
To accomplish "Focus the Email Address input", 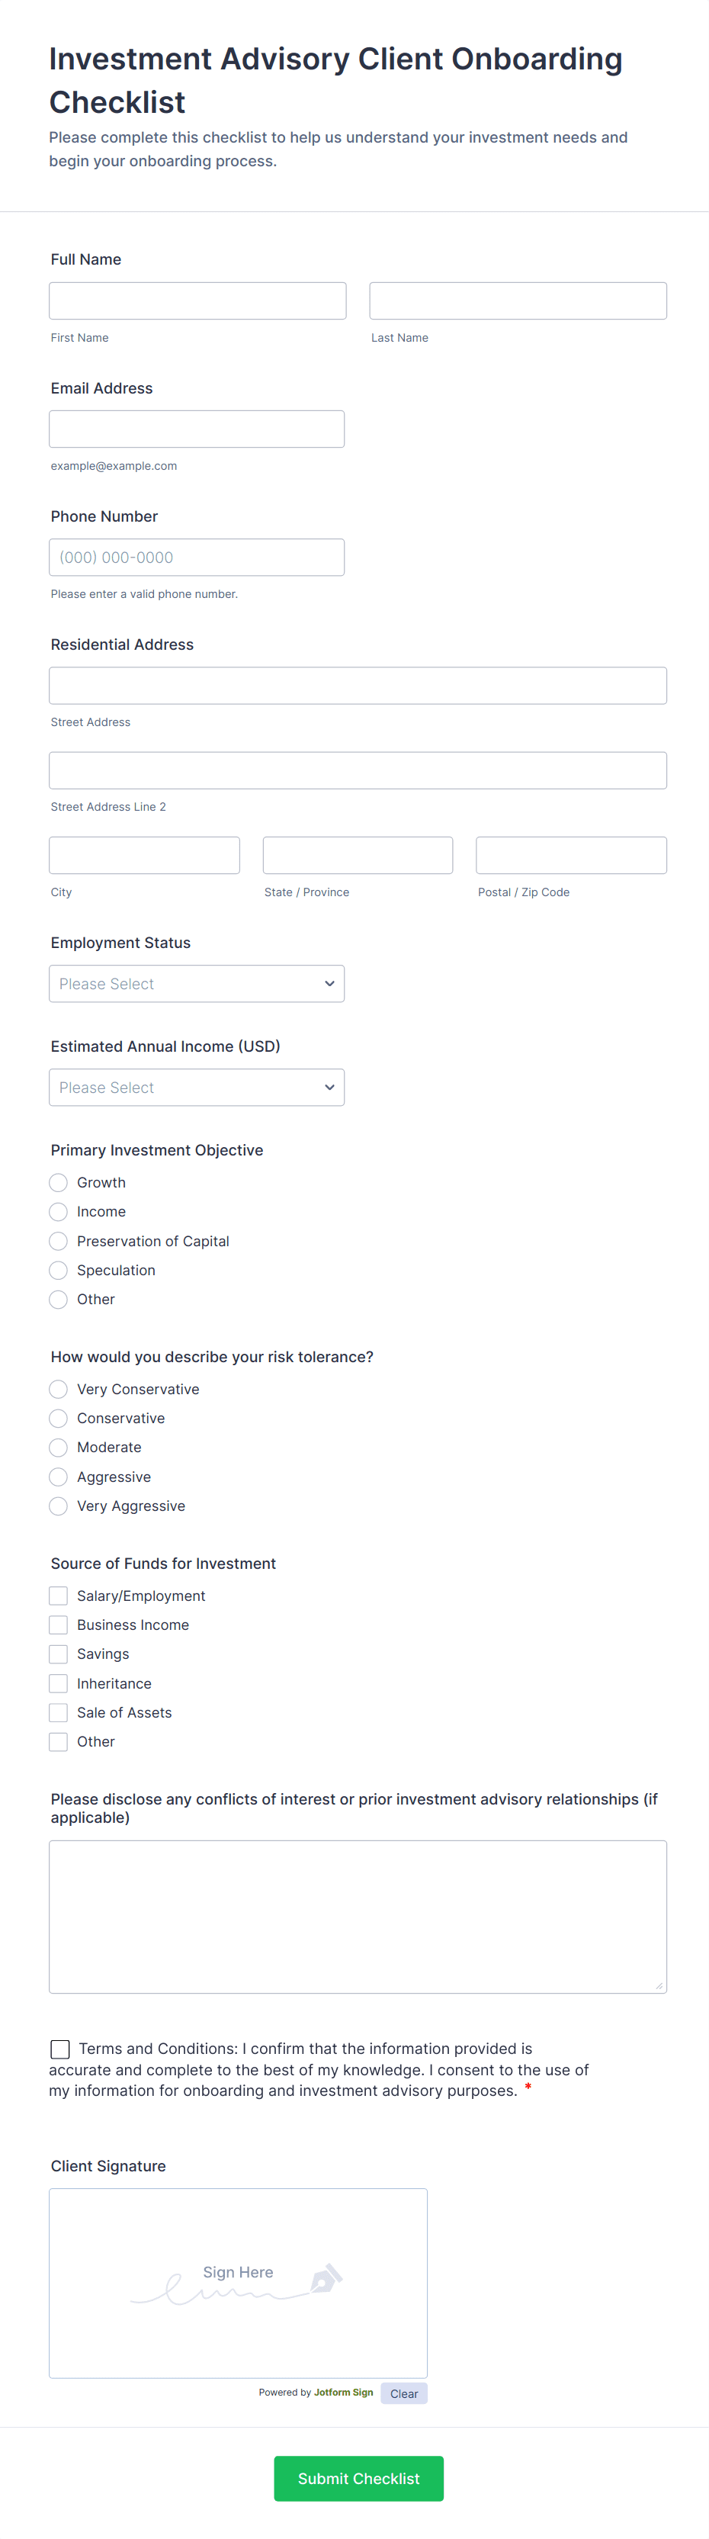I will 197,429.
